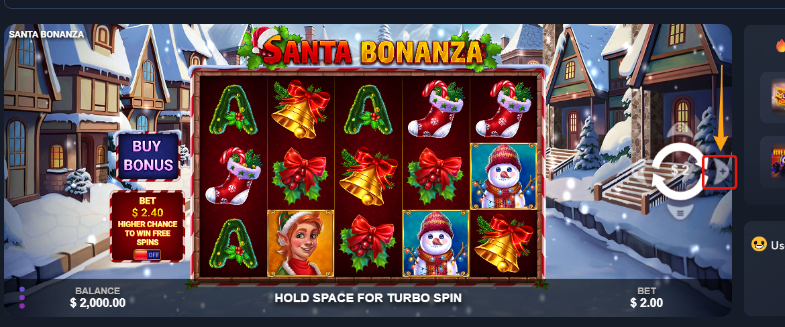Decrease bet with the minus button
785x327 pixels.
tap(644, 172)
